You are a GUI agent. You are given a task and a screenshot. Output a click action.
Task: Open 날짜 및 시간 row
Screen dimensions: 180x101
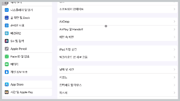118,70
